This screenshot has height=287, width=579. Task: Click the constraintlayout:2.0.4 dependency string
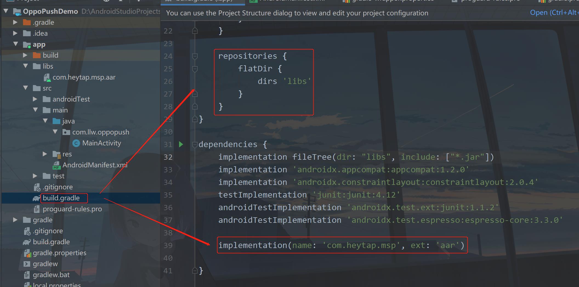(x=415, y=182)
